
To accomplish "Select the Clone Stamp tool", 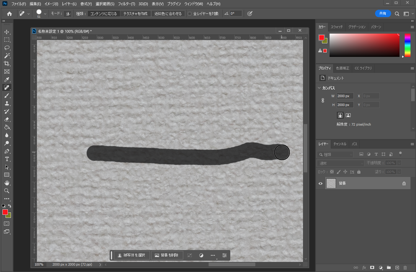I will coord(6,103).
